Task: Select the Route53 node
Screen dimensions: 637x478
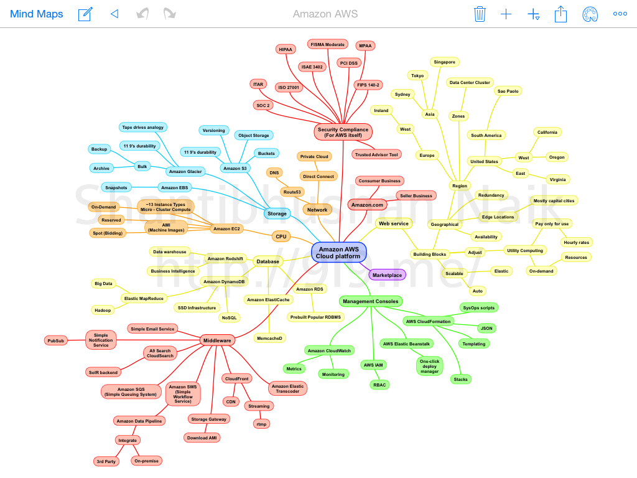Action: pos(292,192)
